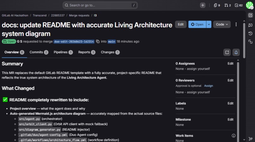Viewport: 255px width, 142px height.
Task: Edit the Reviewers section
Action: (230, 80)
